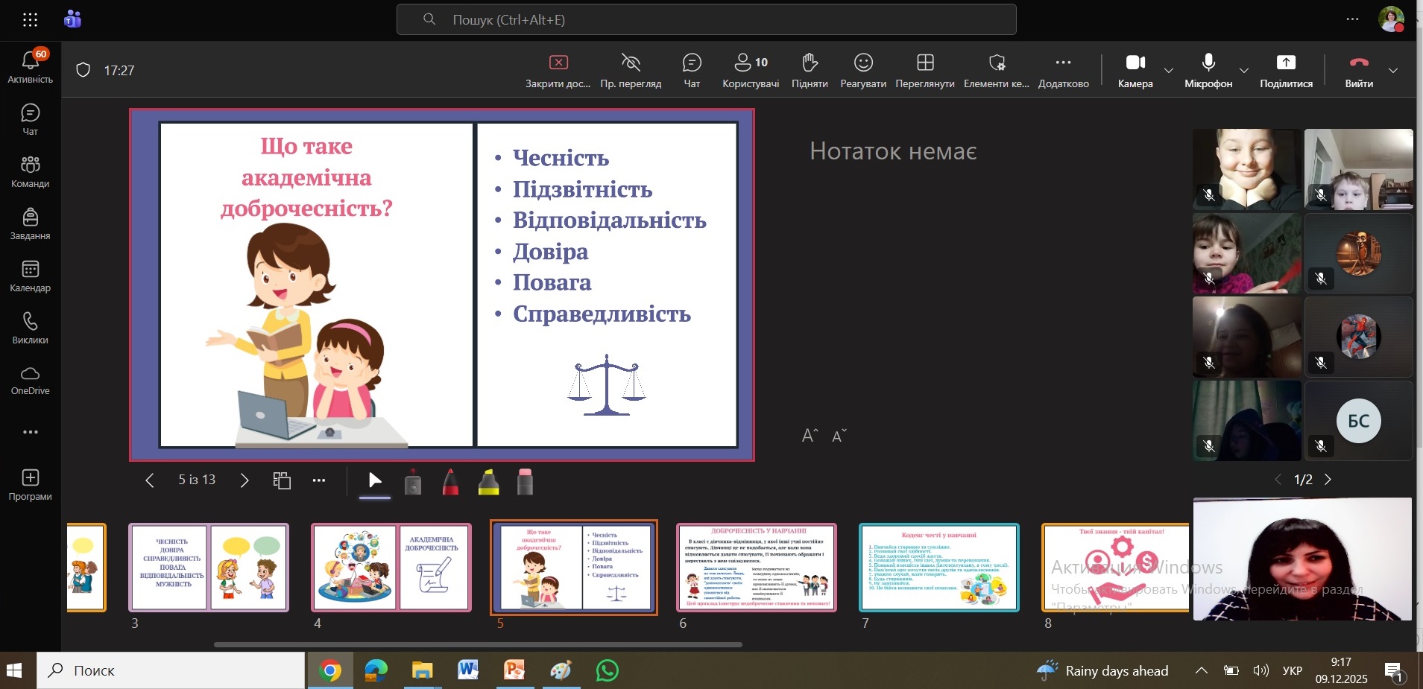The height and width of the screenshot is (689, 1423).
Task: Open the leave options dropdown arrow
Action: pyautogui.click(x=1393, y=70)
